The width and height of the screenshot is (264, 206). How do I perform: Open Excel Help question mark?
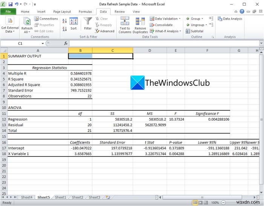coord(242,11)
